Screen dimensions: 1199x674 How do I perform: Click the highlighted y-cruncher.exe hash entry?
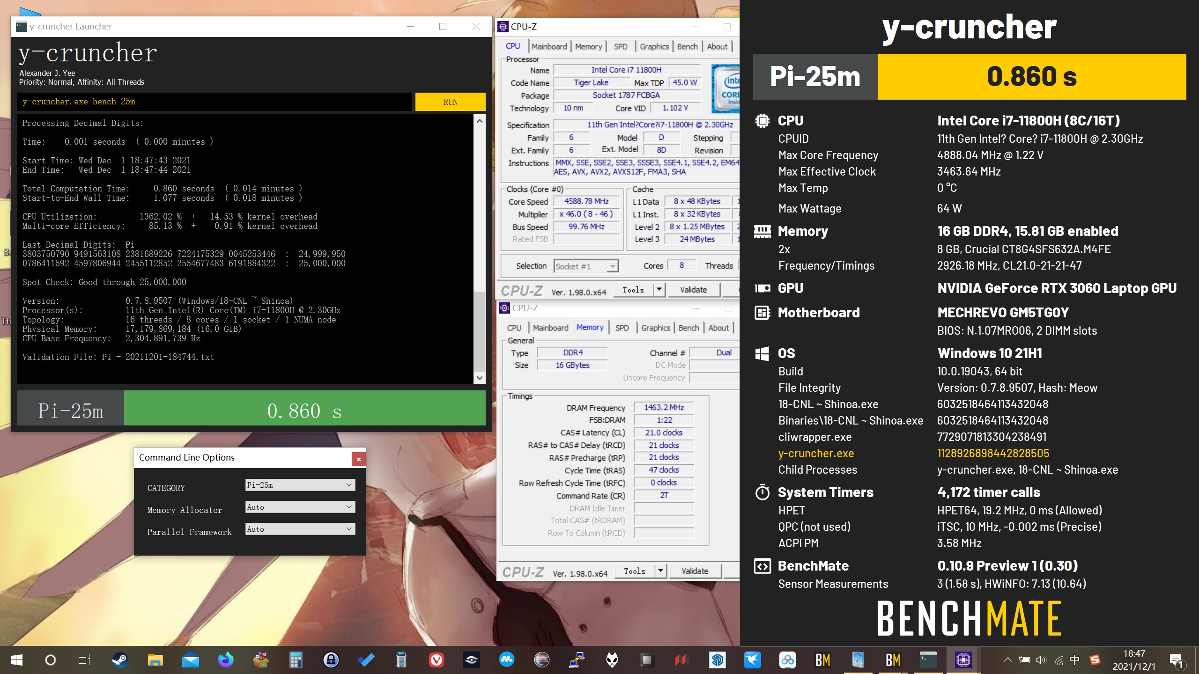coord(993,453)
